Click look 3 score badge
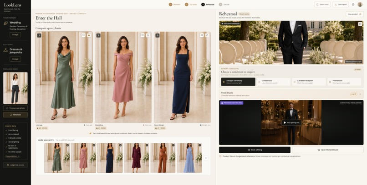367x185 pixels. click(x=160, y=128)
